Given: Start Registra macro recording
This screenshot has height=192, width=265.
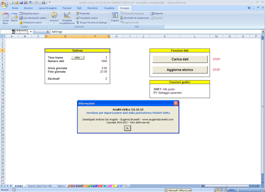Looking at the screenshot, I should tap(29, 13).
